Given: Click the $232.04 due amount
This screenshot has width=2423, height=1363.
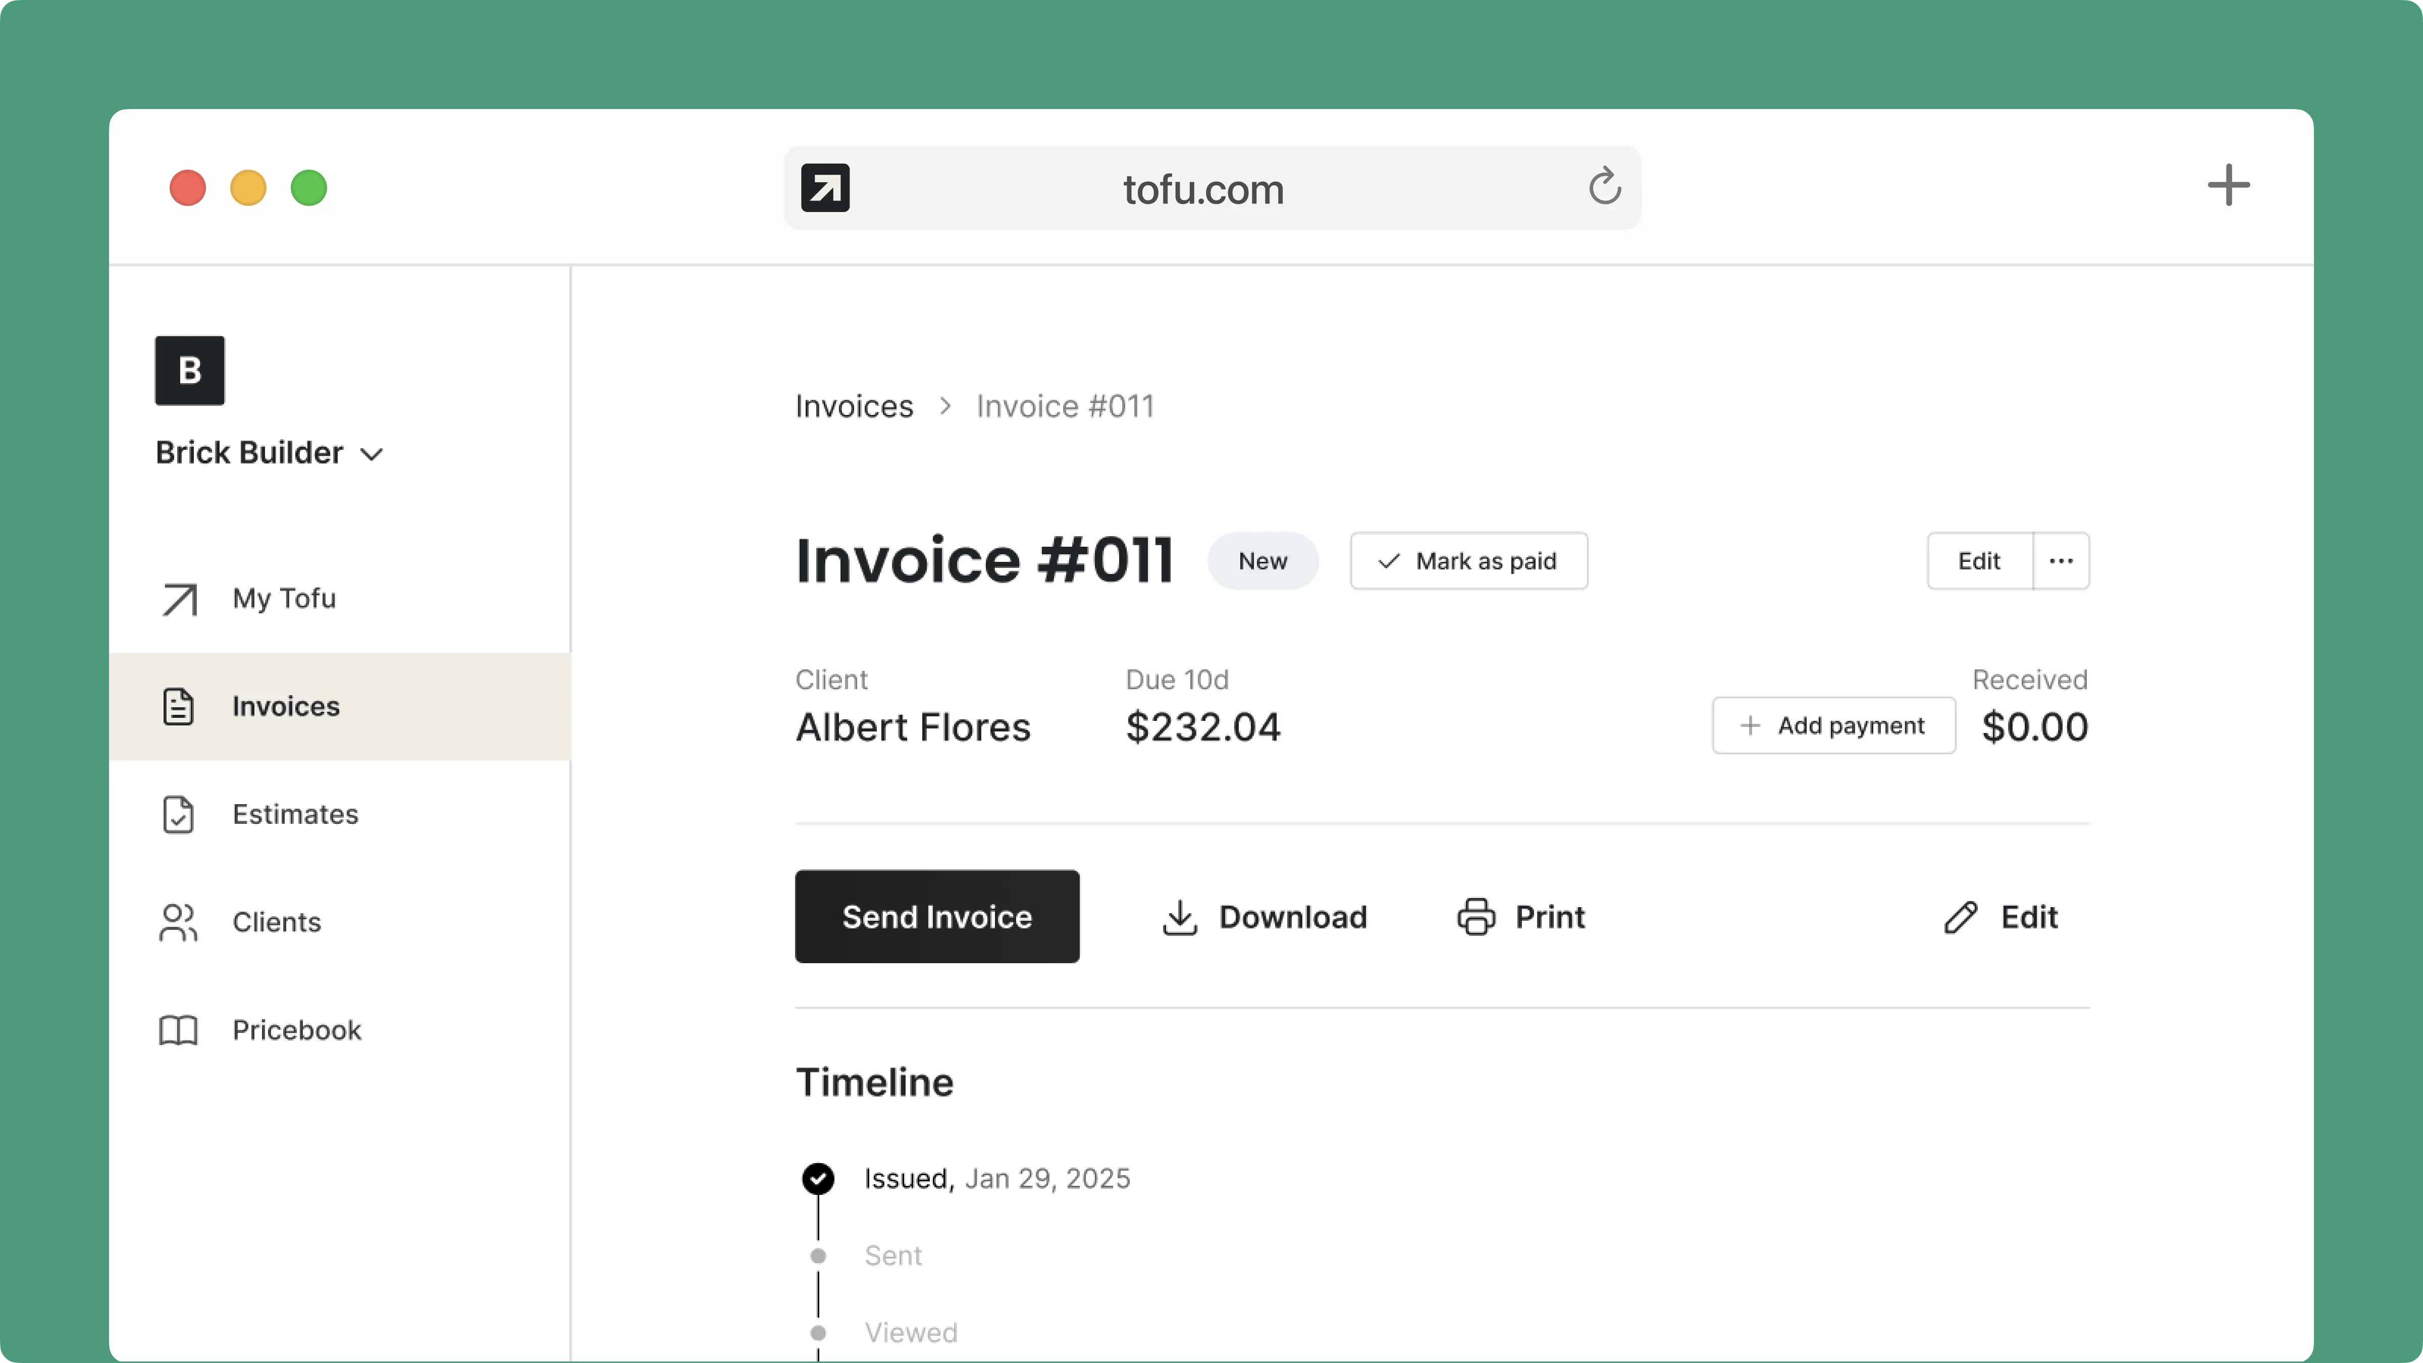Looking at the screenshot, I should (x=1203, y=727).
